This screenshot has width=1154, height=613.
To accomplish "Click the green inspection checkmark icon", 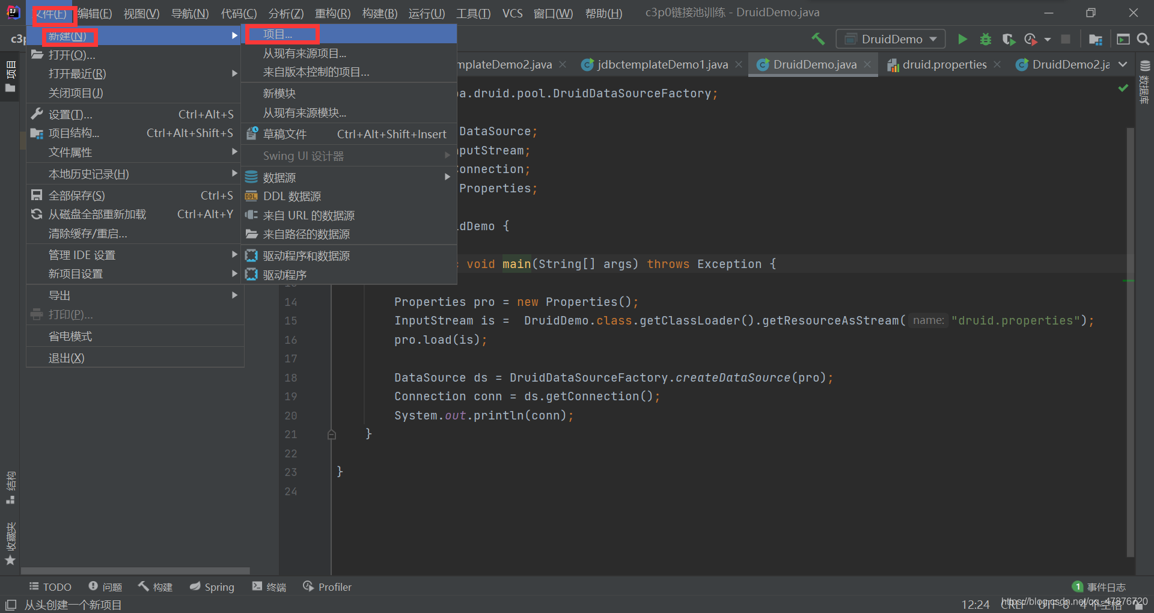I will coord(1123,88).
